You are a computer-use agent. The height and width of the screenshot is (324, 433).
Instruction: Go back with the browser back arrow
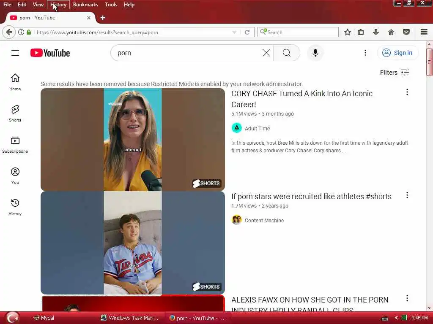[x=9, y=32]
